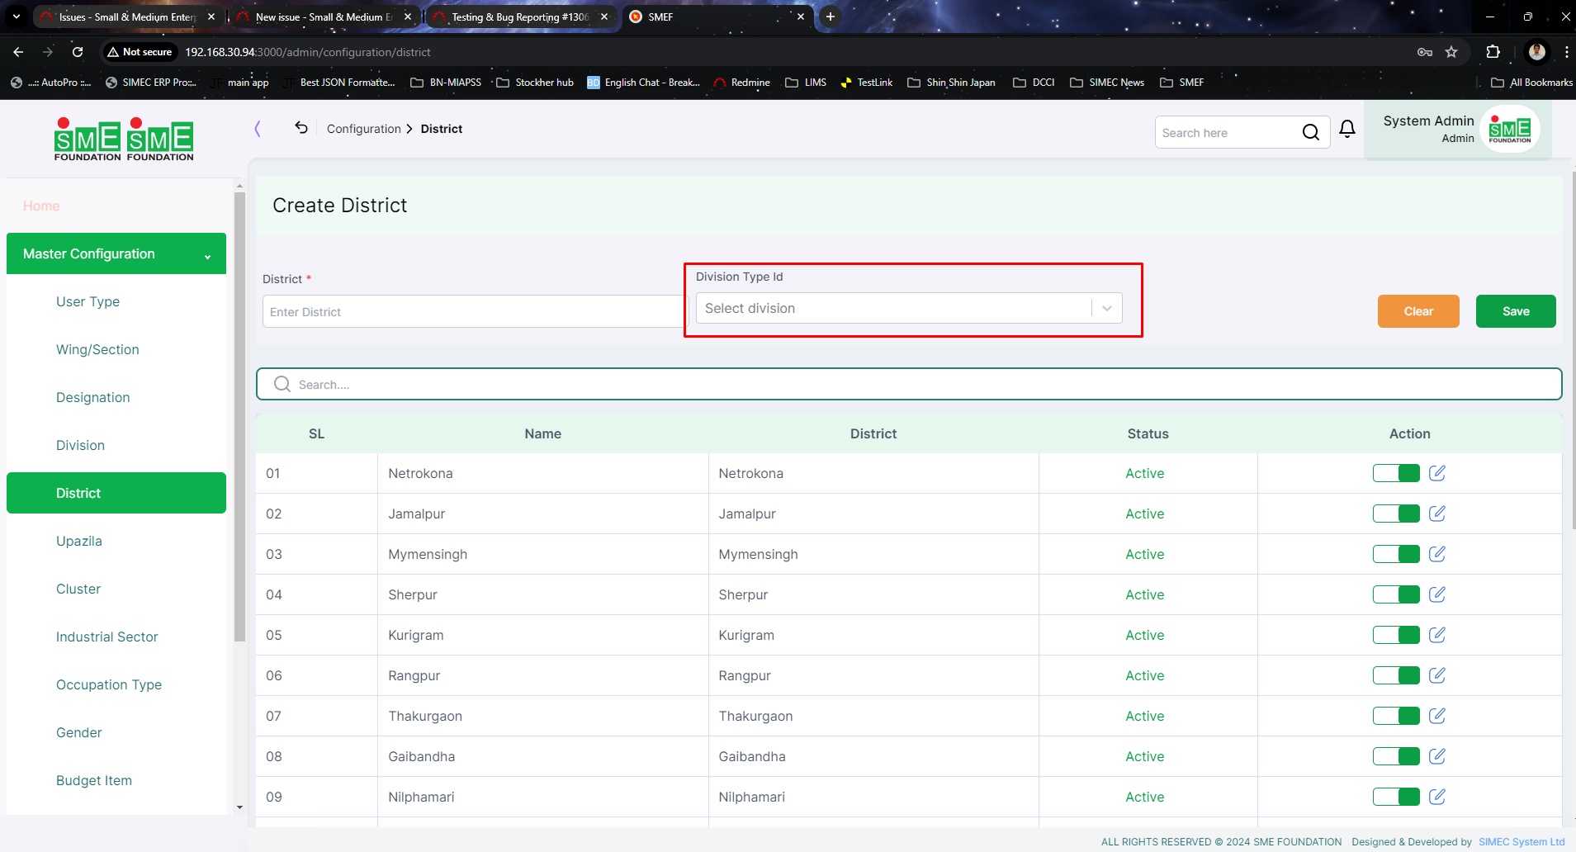Open notifications bell
Viewport: 1576px width, 852px height.
click(x=1347, y=130)
